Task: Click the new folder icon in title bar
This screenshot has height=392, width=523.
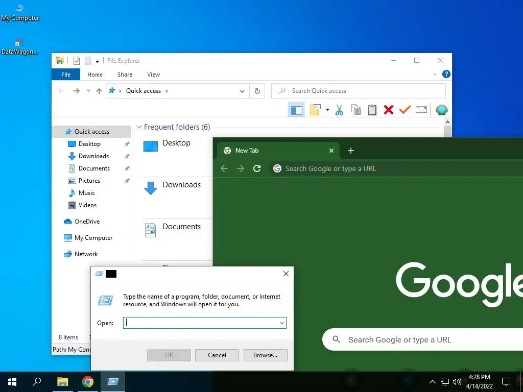Action: coord(88,61)
